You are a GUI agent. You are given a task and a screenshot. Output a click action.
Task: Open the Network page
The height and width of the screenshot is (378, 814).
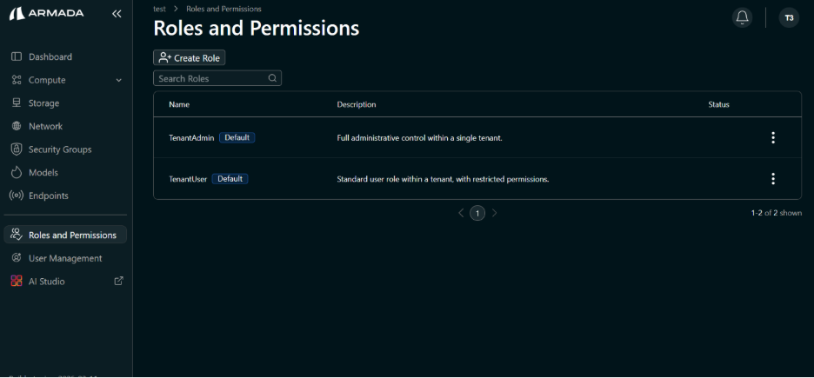pos(45,126)
